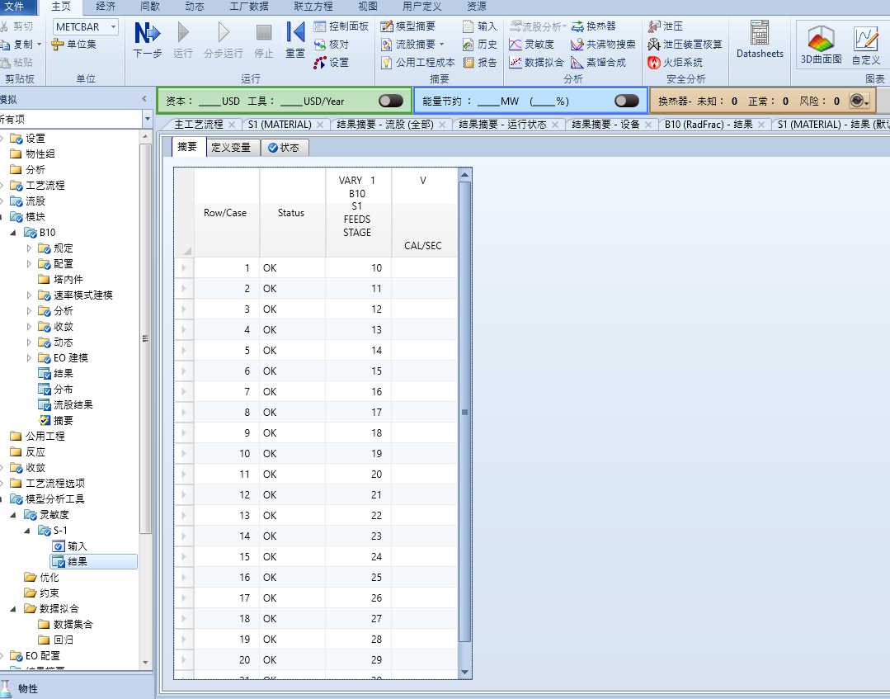Open 数据拟合 data fit tool
The width and height of the screenshot is (890, 699).
(x=536, y=63)
